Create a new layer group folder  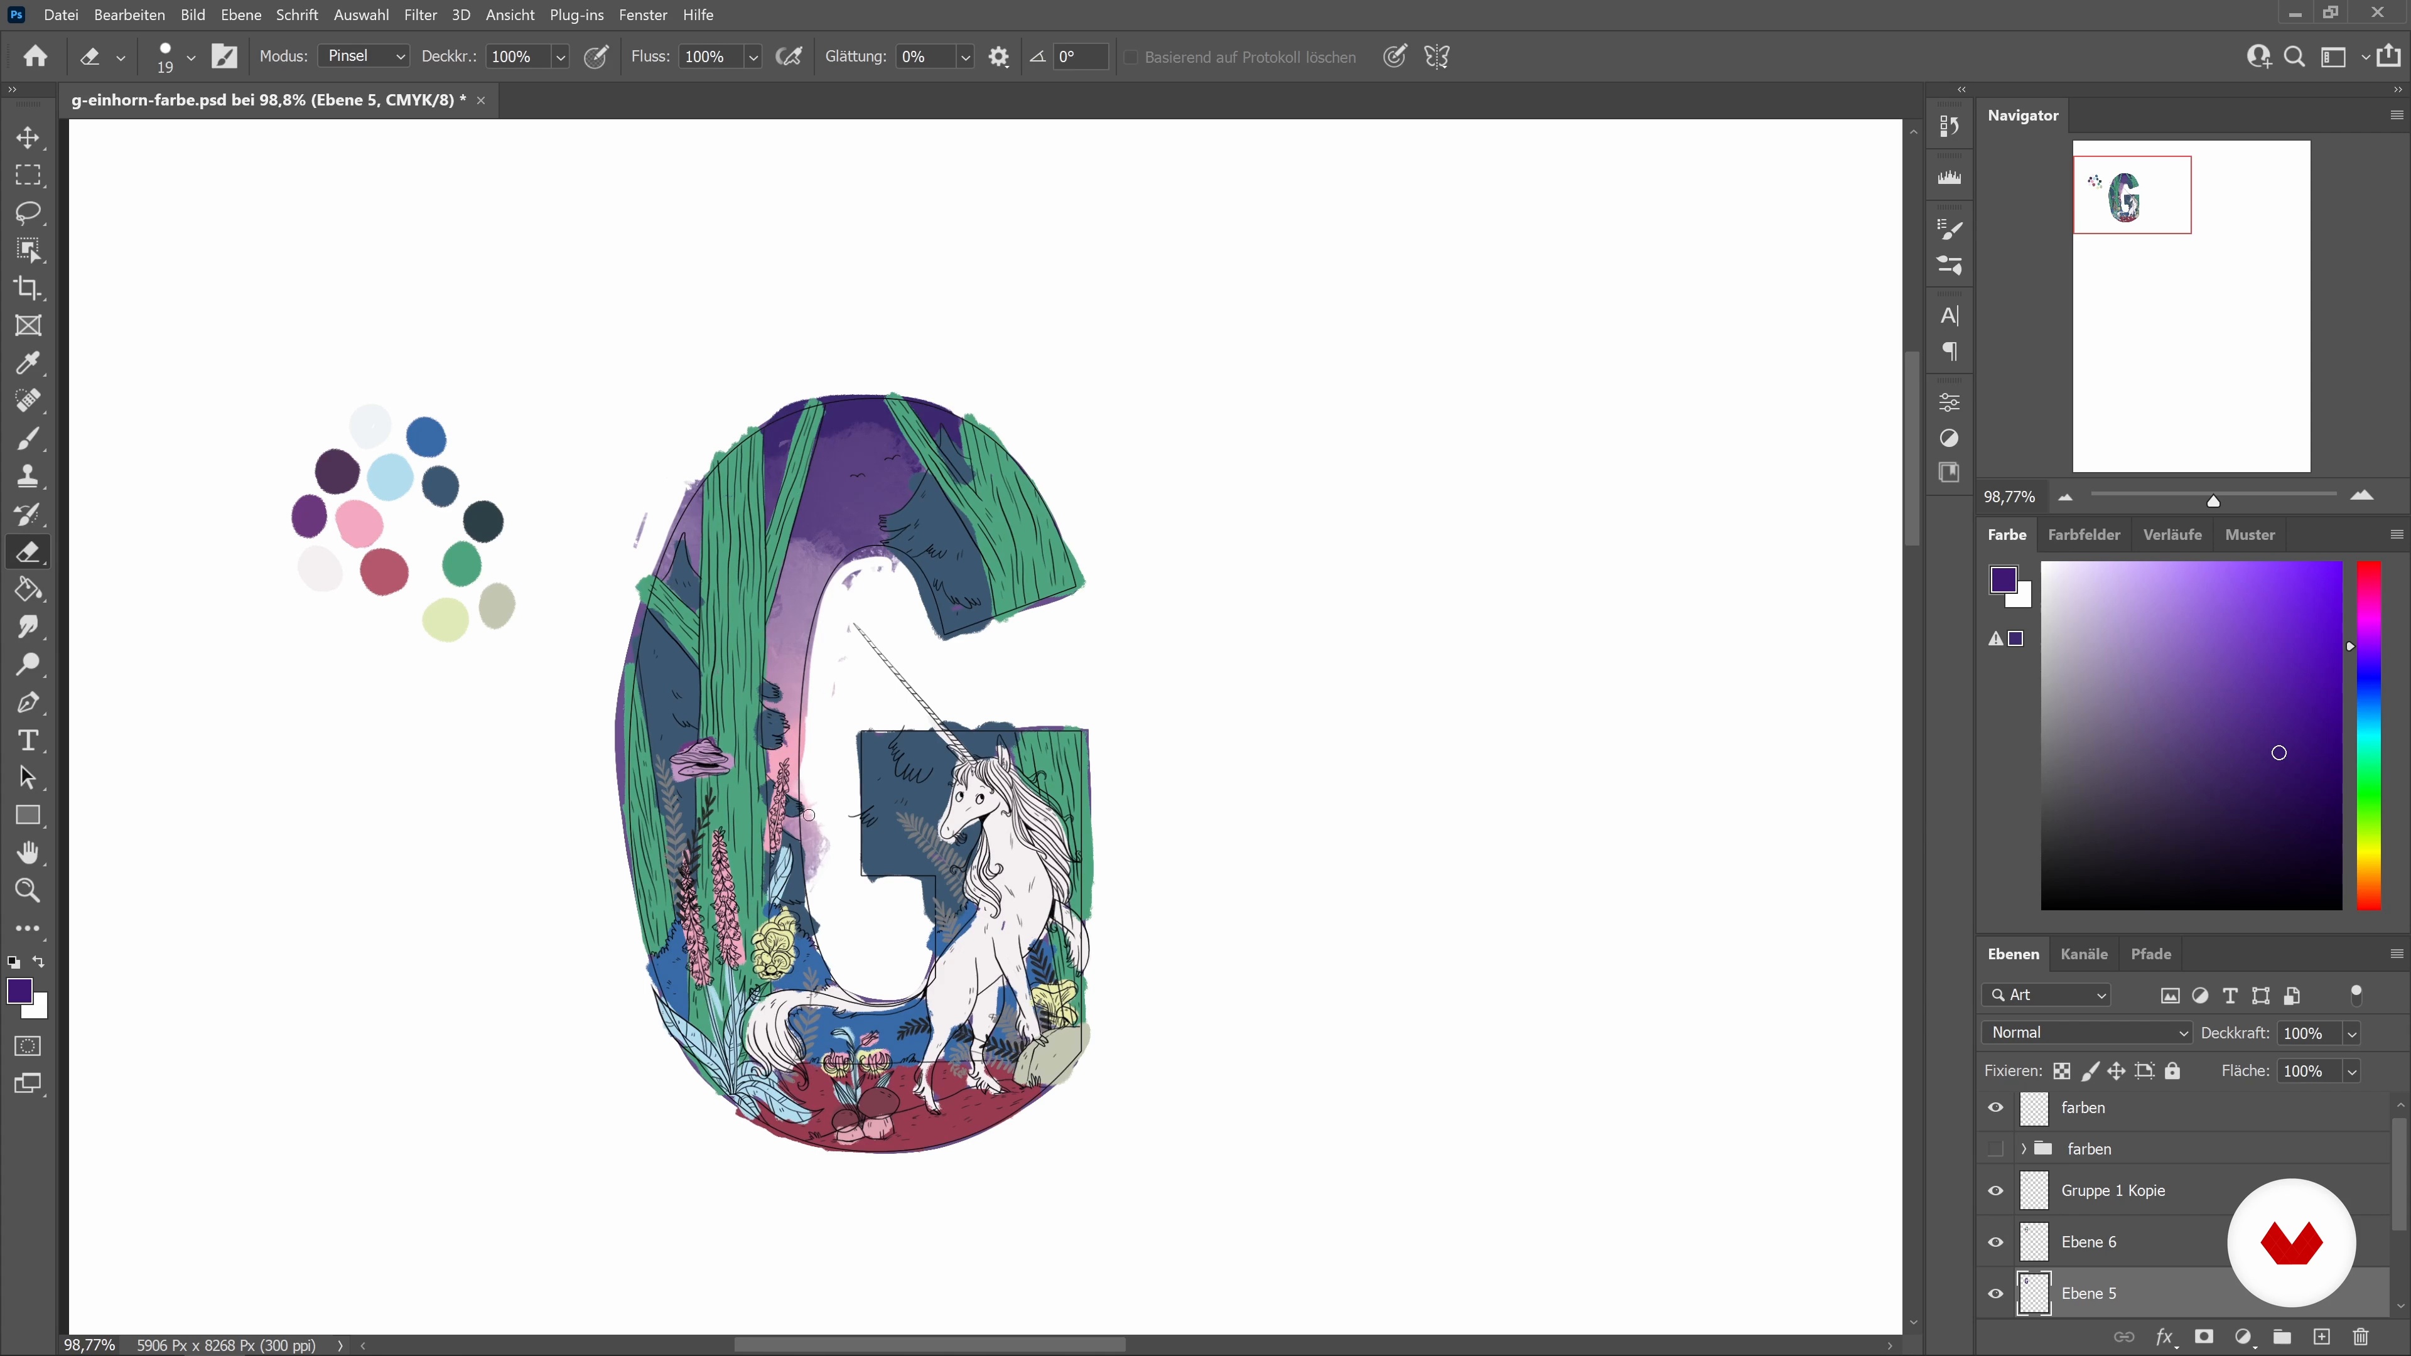(2282, 1337)
